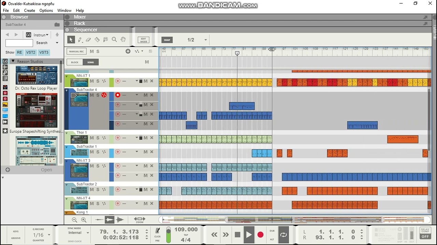Open Utilities category in browser sidebar
The height and width of the screenshot is (245, 437).
(5, 73)
